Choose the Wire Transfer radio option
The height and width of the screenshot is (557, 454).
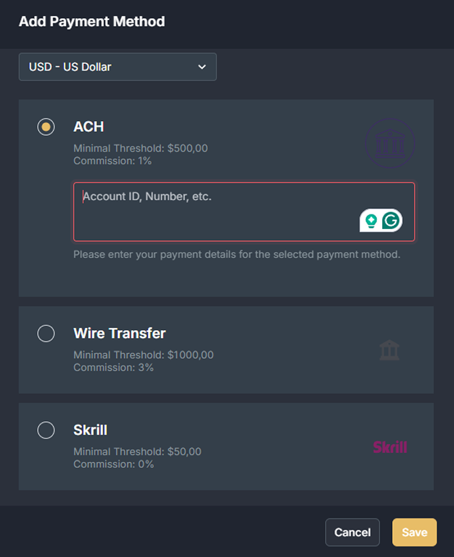tap(46, 333)
